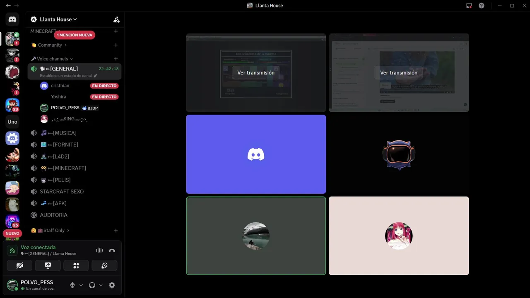Watch the left stream via Ver transmisión
Image resolution: width=530 pixels, height=298 pixels.
click(x=256, y=72)
